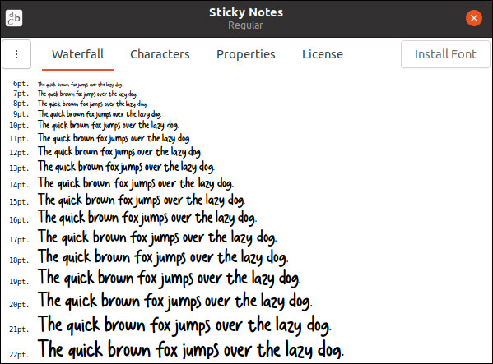Click the 20pt. size label
The height and width of the screenshot is (364, 493).
[19, 305]
